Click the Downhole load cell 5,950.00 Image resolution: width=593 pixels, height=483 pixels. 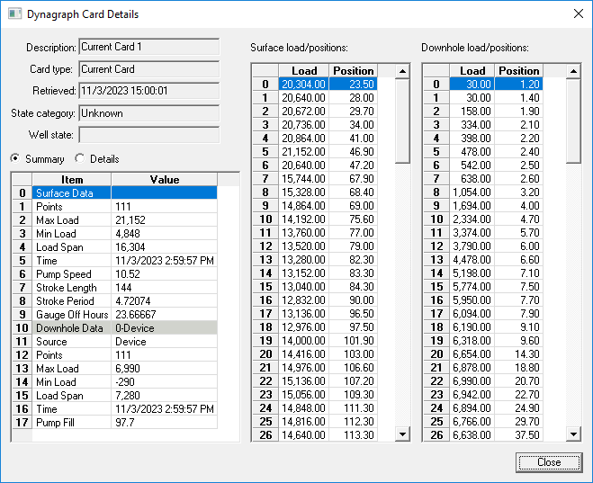click(x=472, y=300)
